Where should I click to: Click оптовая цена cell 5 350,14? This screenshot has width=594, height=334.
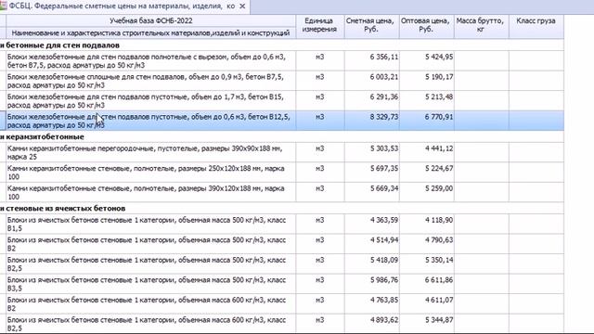[427, 263]
